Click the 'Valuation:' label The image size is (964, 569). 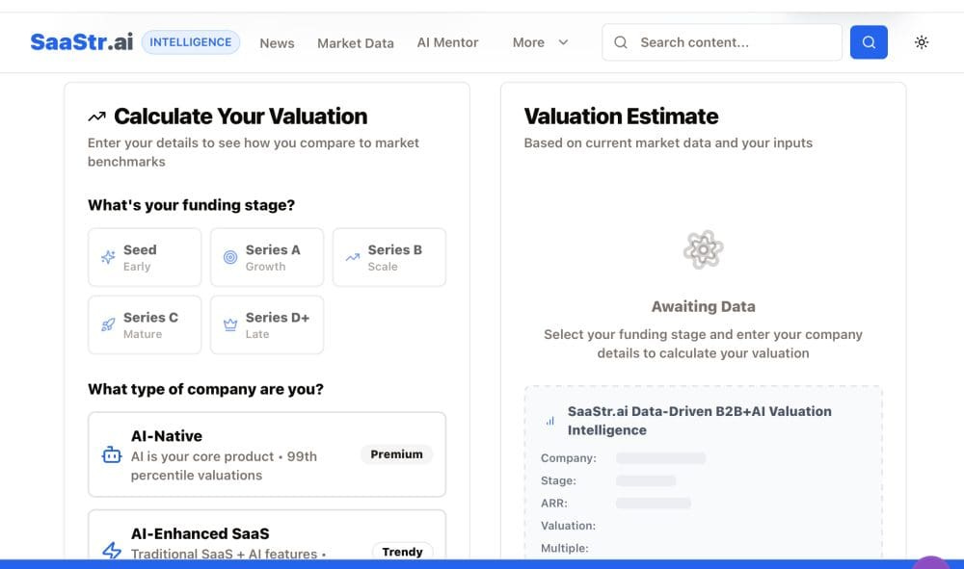pos(568,526)
